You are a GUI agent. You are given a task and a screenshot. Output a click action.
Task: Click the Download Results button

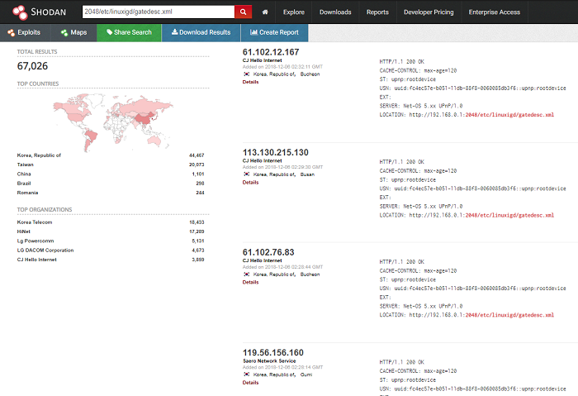coord(201,32)
